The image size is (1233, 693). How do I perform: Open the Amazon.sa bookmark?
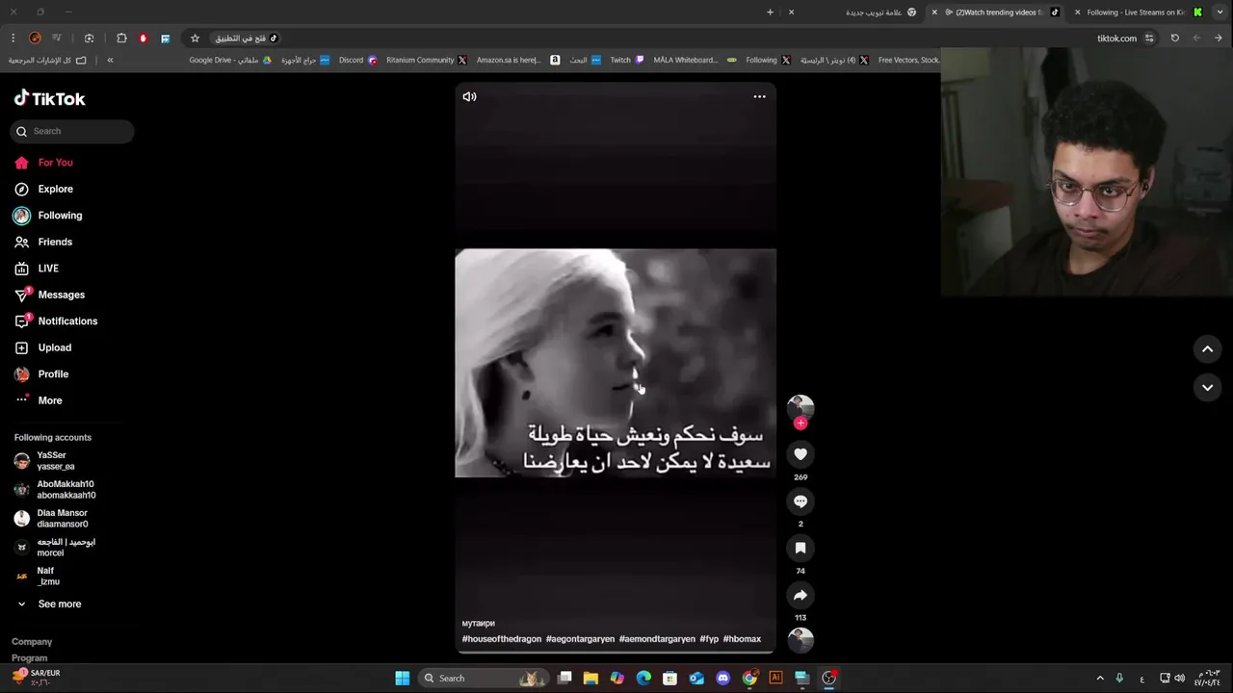tap(517, 60)
